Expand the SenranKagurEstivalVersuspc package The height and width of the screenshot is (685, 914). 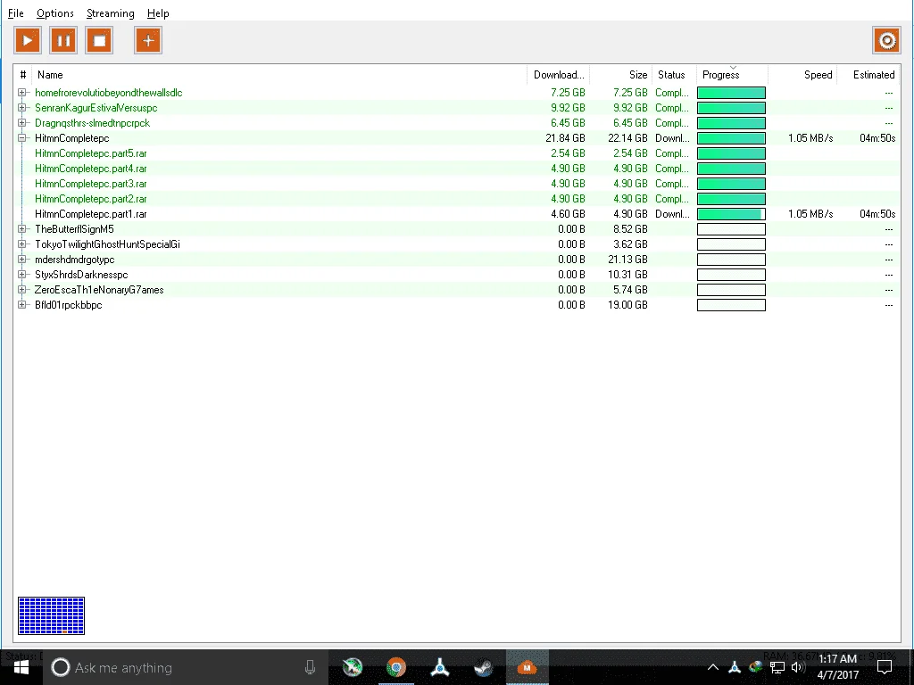click(x=22, y=108)
